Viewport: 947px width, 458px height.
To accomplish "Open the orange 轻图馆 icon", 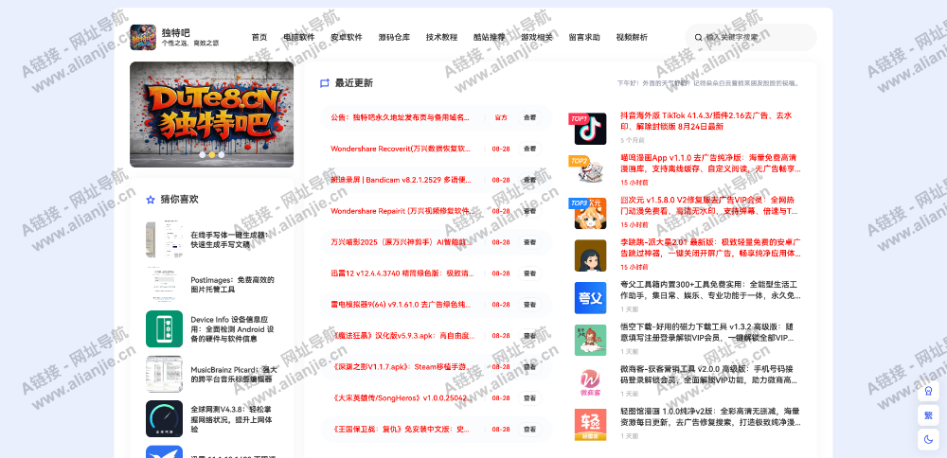I will (x=590, y=424).
